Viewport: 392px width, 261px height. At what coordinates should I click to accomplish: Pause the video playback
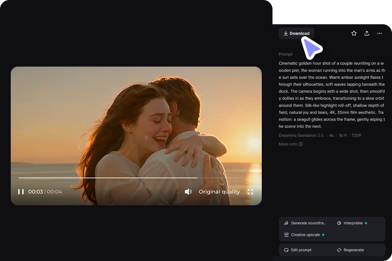21,192
